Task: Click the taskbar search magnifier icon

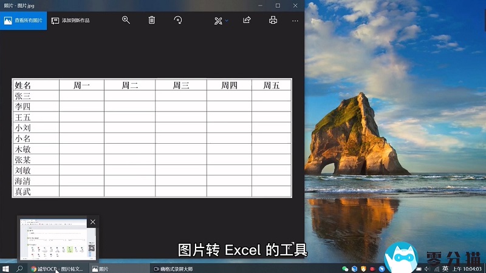Action: (20, 268)
